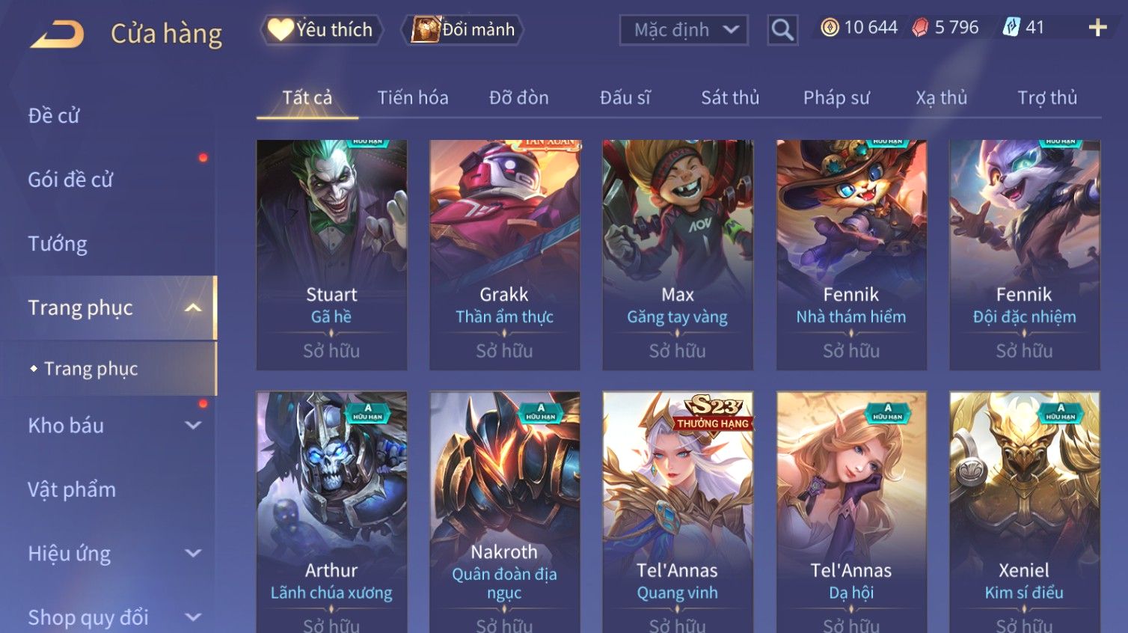This screenshot has width=1128, height=633.
Task: Switch to the Tiến hóa tab
Action: [413, 98]
